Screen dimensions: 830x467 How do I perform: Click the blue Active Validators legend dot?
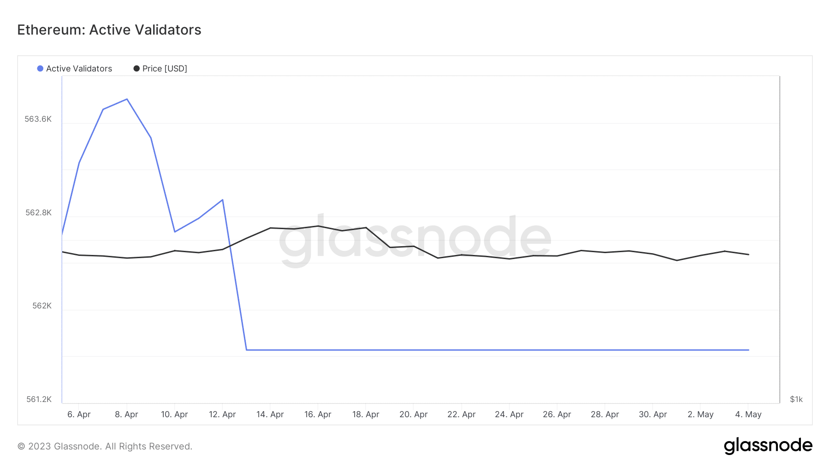coord(40,69)
